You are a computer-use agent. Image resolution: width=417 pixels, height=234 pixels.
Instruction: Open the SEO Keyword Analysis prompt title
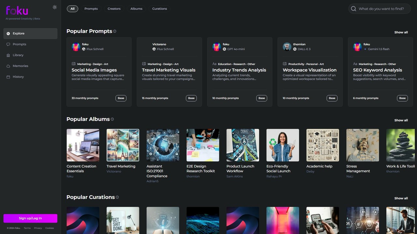(x=378, y=70)
